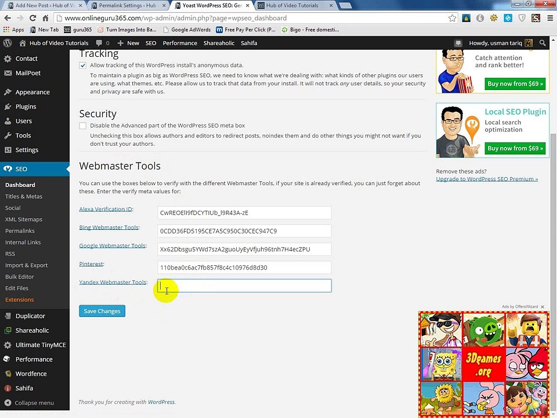
Task: Close the Yoast WordPress SEO tab
Action: click(248, 5)
